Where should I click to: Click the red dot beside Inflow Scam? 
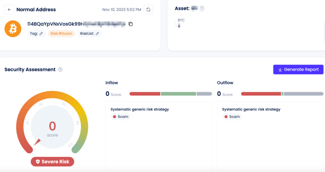(114, 117)
